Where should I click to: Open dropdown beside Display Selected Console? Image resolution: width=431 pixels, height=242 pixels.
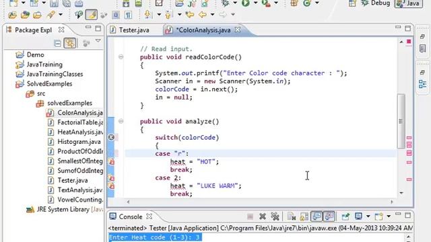(x=368, y=216)
